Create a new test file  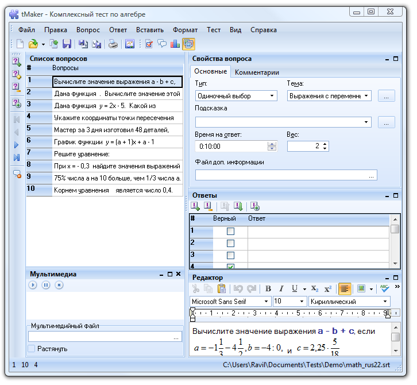coord(21,44)
